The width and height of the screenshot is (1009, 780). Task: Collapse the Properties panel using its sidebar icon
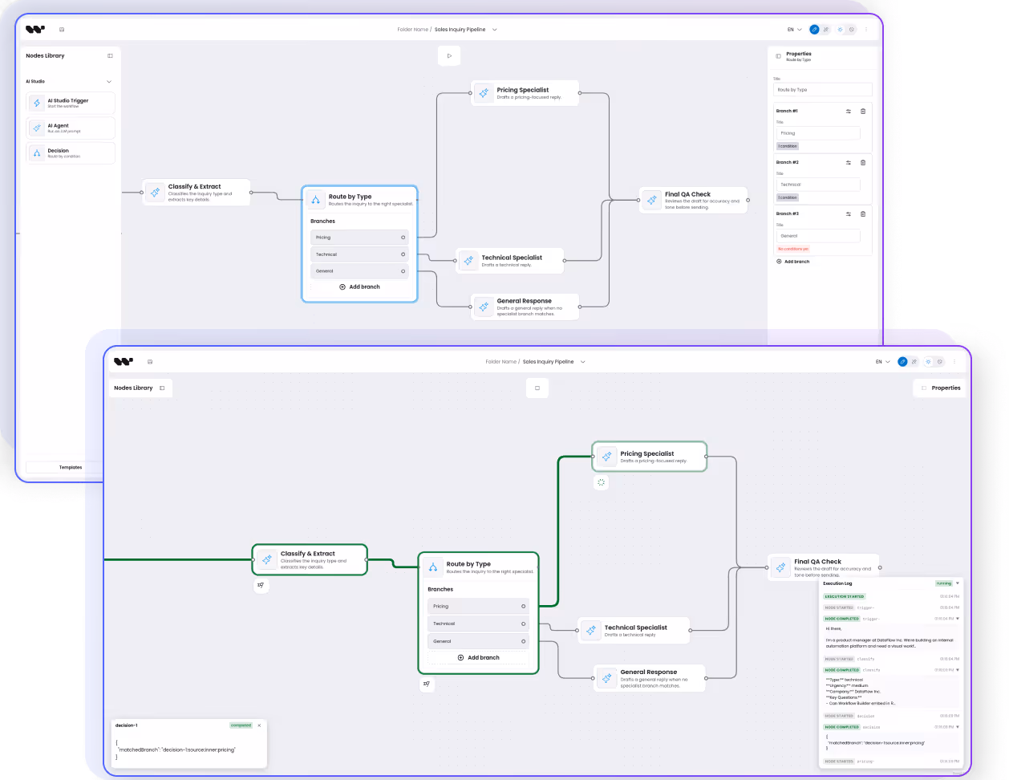(778, 56)
